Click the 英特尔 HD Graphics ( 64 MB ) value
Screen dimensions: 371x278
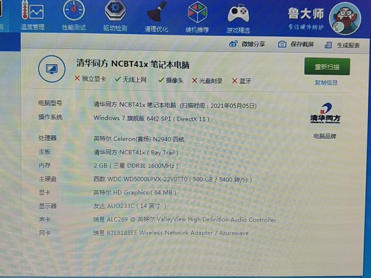pos(135,192)
